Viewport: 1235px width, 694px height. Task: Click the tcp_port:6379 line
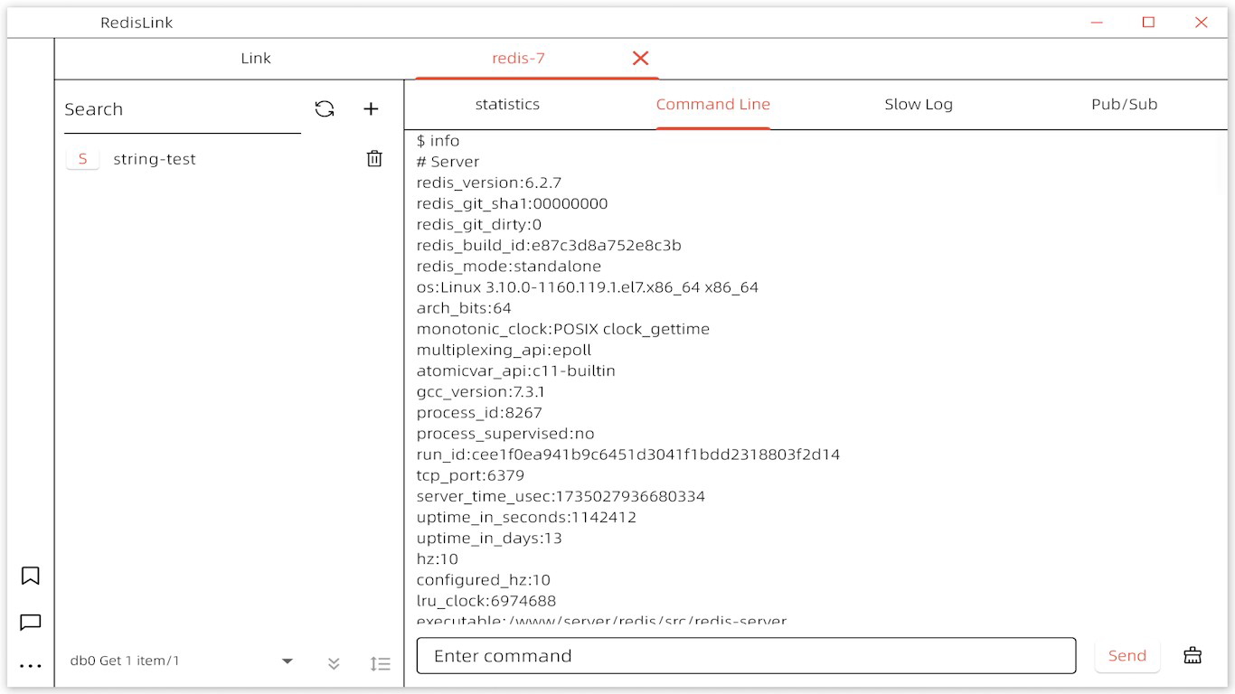point(470,475)
